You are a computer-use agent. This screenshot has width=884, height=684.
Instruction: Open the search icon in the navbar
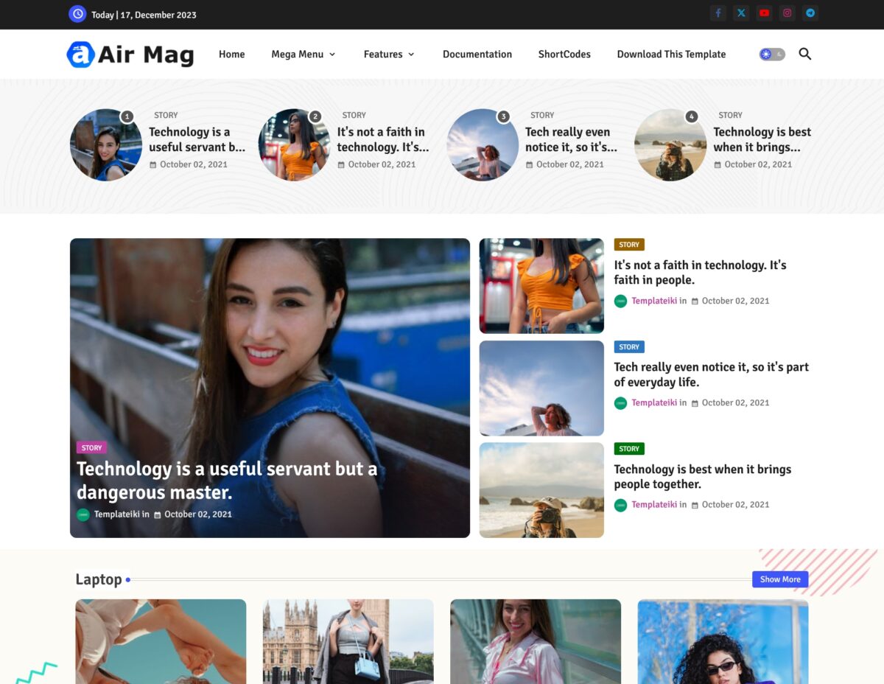pyautogui.click(x=804, y=54)
